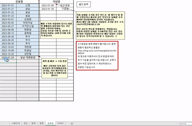Select date cell 2023-09-29
The height and width of the screenshot is (126, 192).
tap(8, 40)
